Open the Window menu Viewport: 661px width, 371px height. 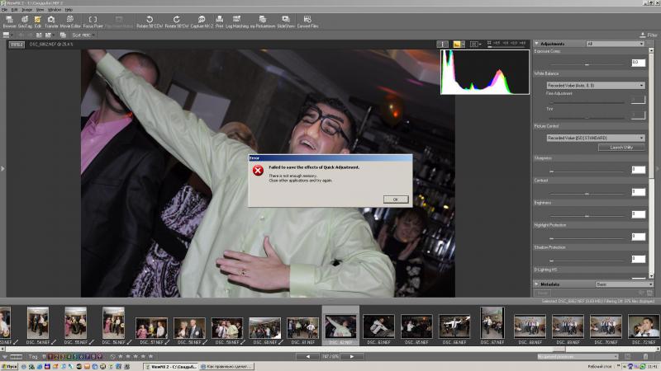(55, 10)
